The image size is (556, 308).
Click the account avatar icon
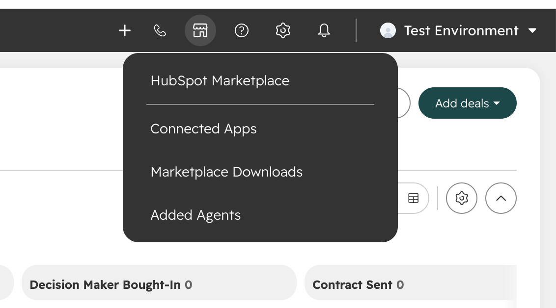point(388,30)
